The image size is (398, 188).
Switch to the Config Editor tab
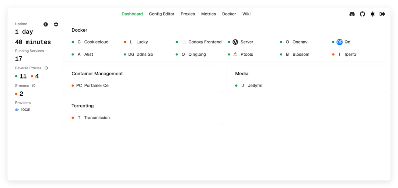pyautogui.click(x=161, y=14)
